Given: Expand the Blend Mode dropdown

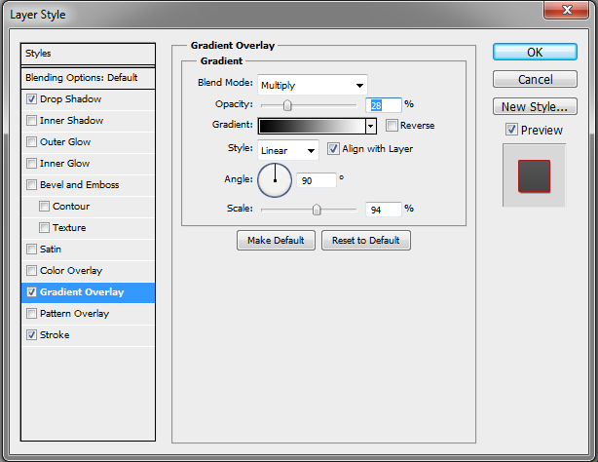Looking at the screenshot, I should point(312,85).
